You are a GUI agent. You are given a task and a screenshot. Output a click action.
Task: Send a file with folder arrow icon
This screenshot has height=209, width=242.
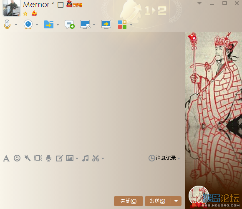(49, 24)
